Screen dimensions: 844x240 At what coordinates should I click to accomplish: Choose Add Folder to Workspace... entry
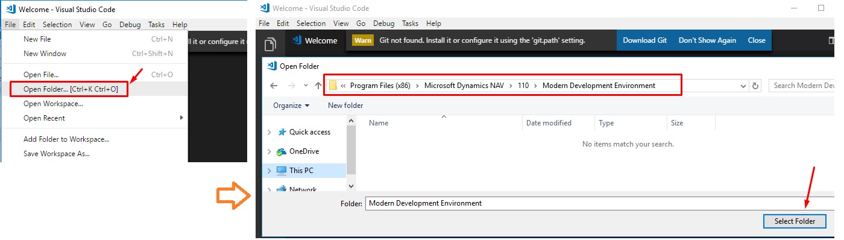95,139
